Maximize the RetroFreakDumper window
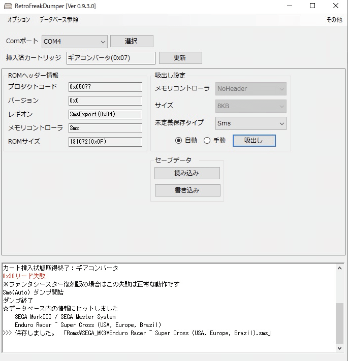 coord(312,6)
